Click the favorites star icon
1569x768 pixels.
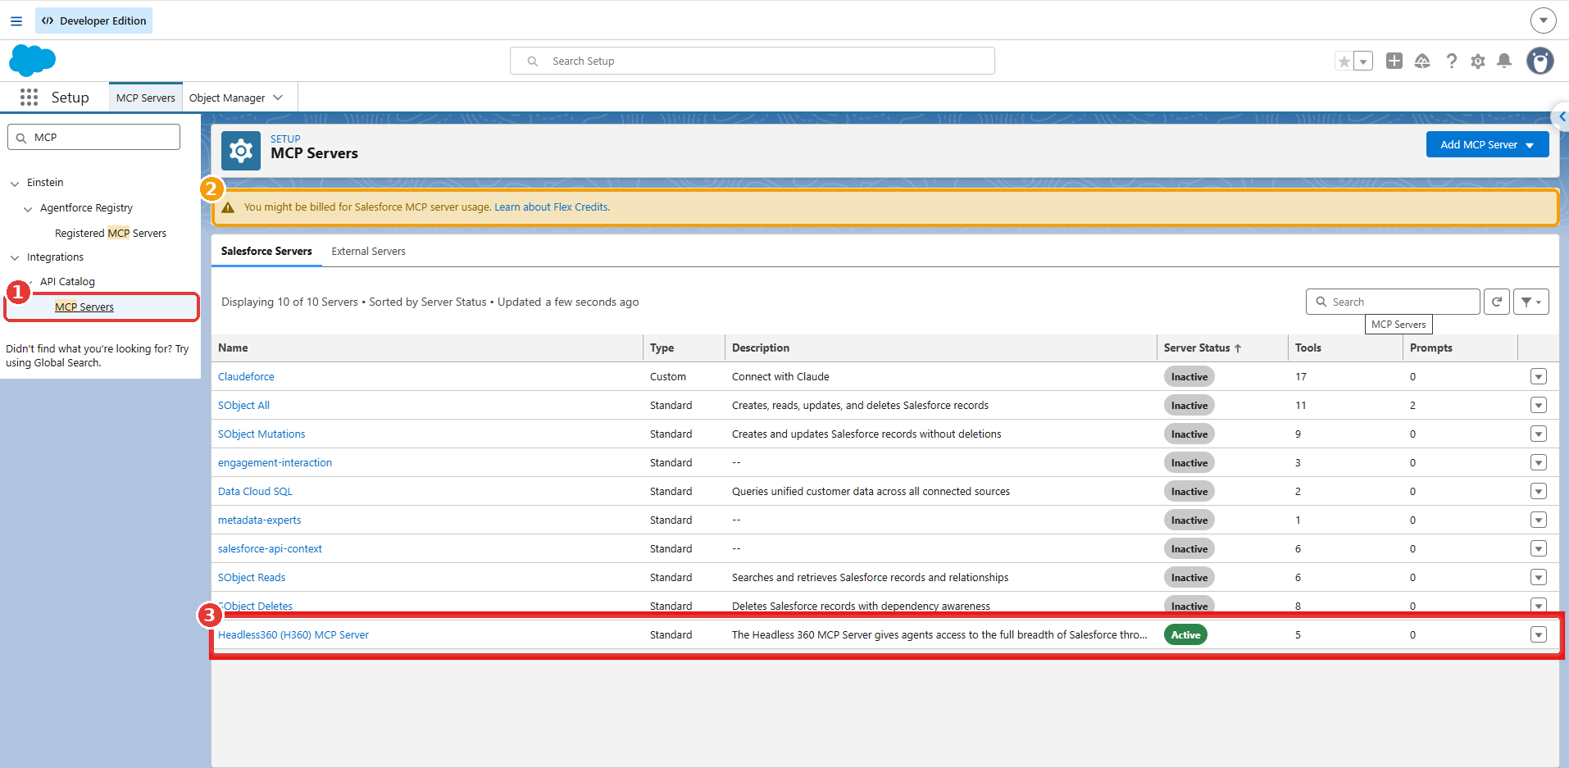pos(1344,61)
